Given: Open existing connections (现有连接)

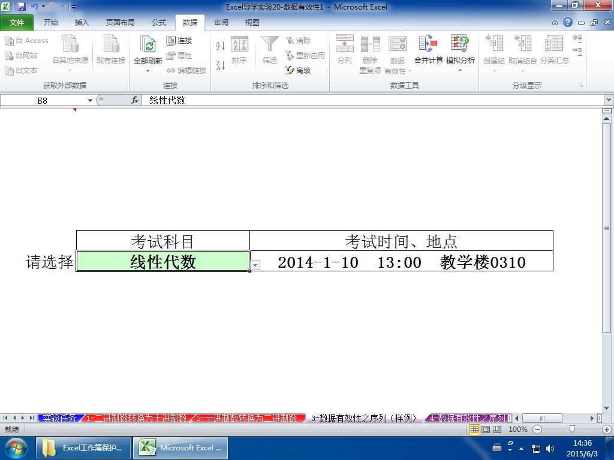Looking at the screenshot, I should pyautogui.click(x=111, y=49).
